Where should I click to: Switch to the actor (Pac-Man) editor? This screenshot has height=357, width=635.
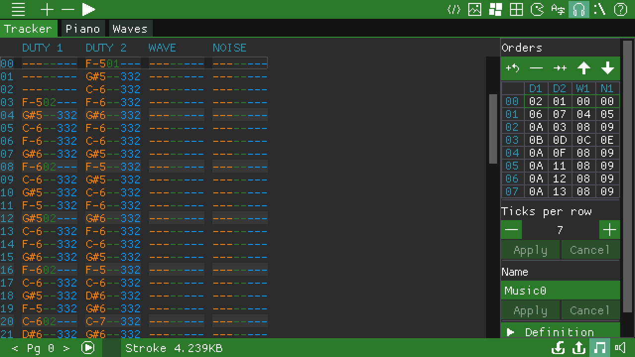pyautogui.click(x=537, y=9)
